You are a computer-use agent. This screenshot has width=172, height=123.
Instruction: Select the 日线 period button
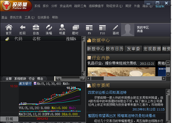point(9,119)
